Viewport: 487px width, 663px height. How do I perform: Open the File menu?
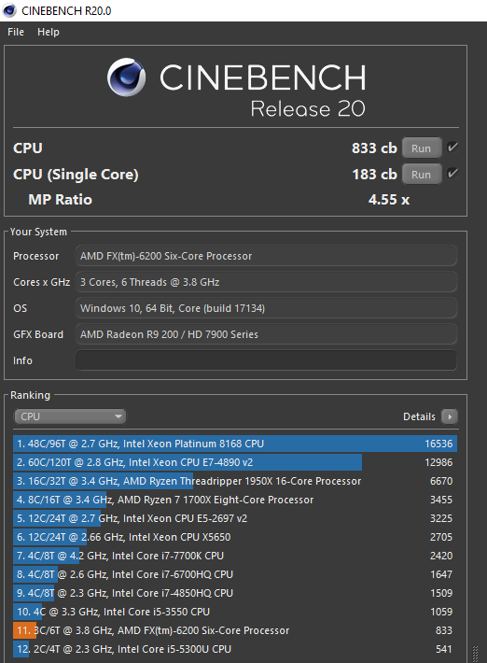coord(16,32)
